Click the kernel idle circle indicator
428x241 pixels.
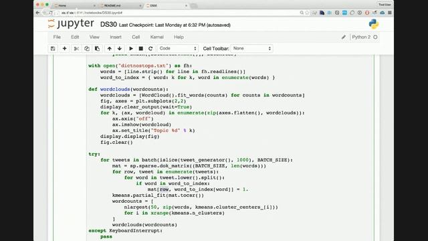[x=376, y=37]
